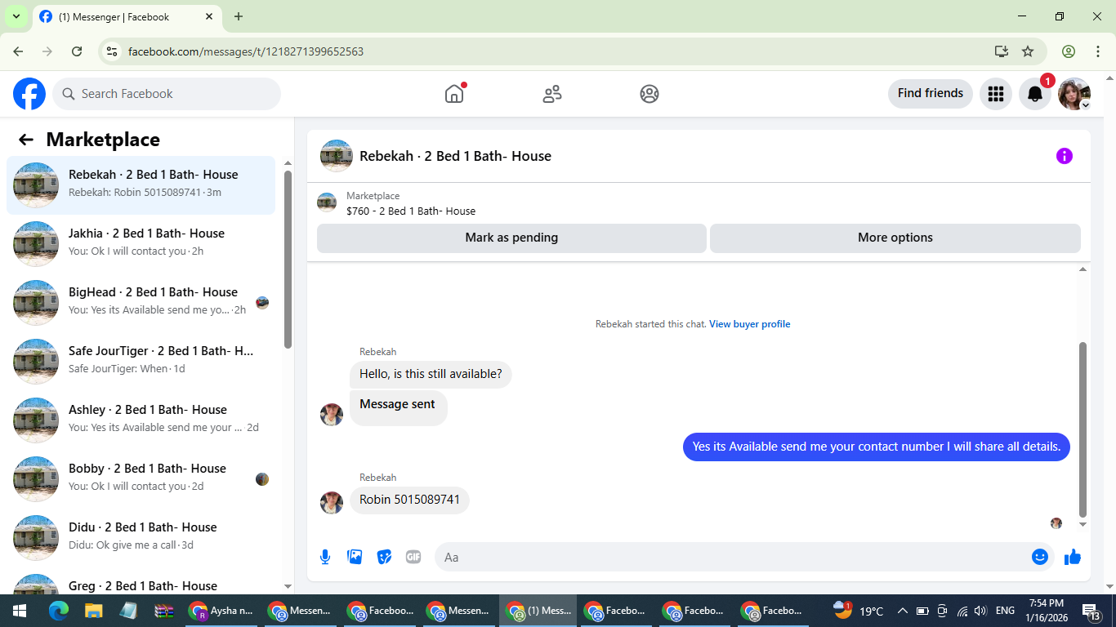Switch to Aysha n... Chrome taskbar window
The image size is (1116, 627).
pos(221,611)
